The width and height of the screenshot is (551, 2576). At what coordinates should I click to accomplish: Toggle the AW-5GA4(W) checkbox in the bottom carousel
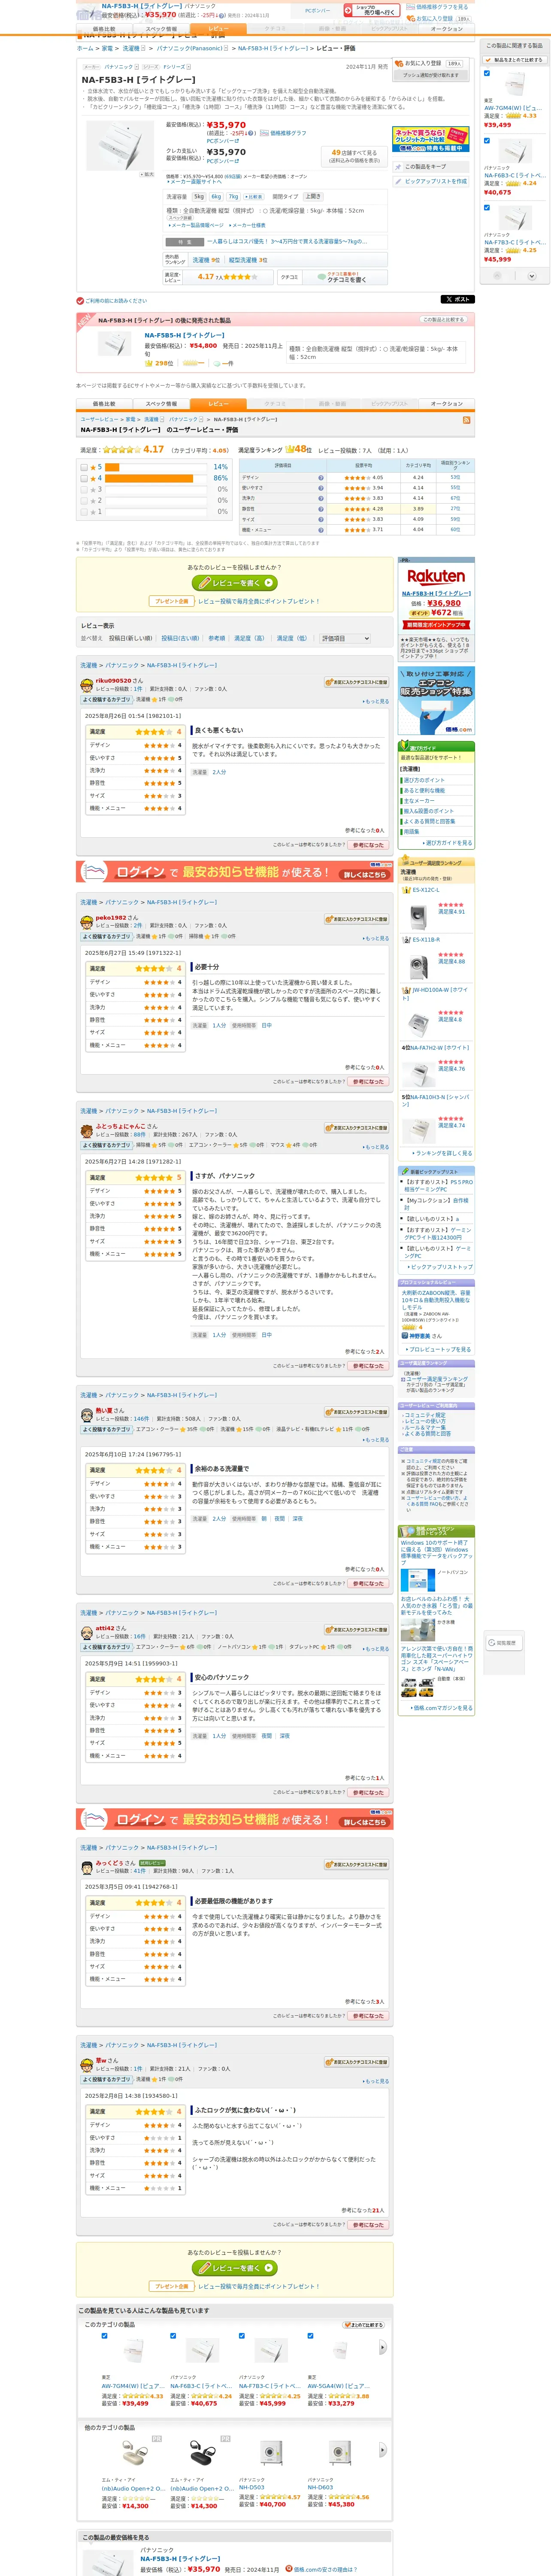click(x=310, y=2336)
